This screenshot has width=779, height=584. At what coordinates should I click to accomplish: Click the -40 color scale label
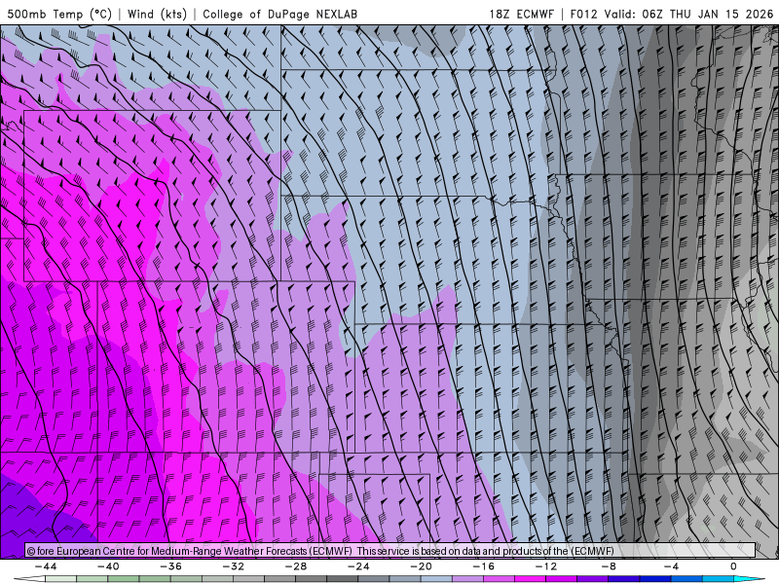click(x=108, y=566)
